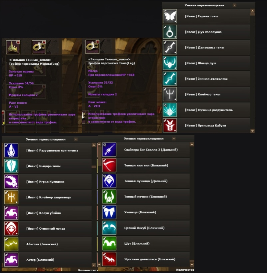Open dropdown arrow in bottom-middle Умения перевоплощения header
The width and height of the screenshot is (267, 273).
tap(174, 139)
